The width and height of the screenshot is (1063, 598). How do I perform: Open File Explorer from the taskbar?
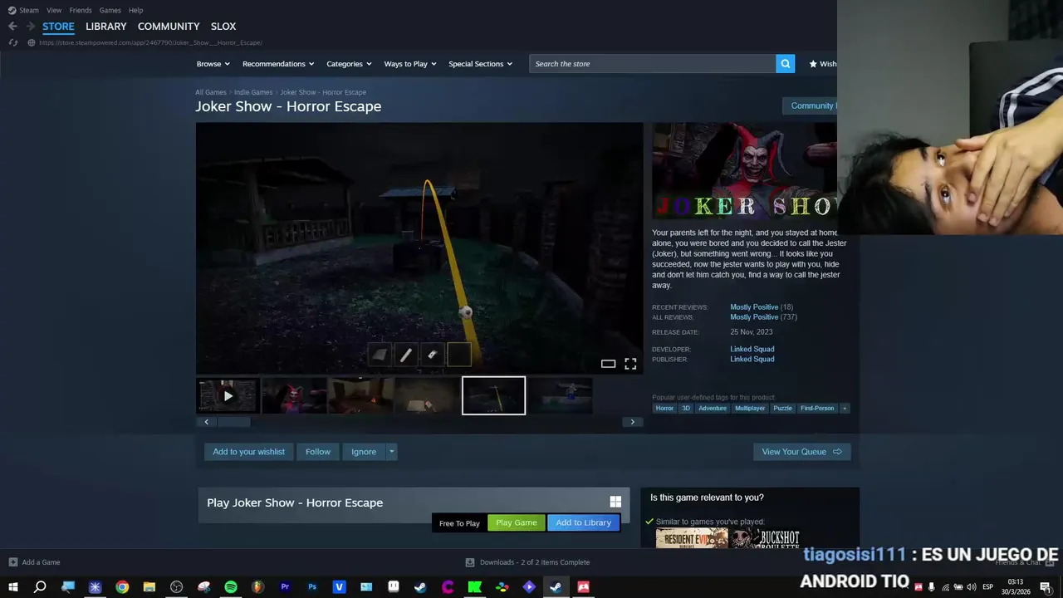pos(149,587)
